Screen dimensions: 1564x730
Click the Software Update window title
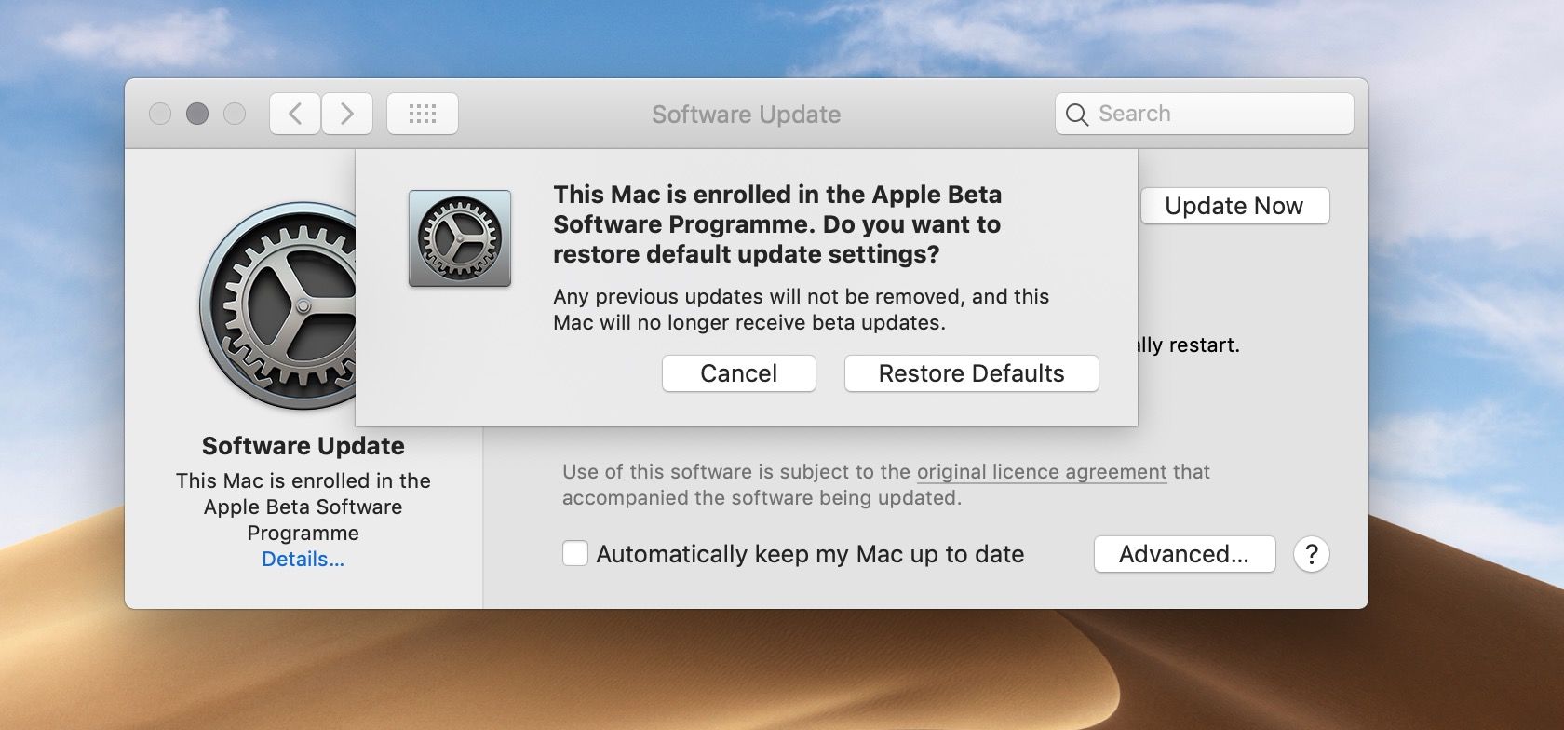[x=746, y=115]
